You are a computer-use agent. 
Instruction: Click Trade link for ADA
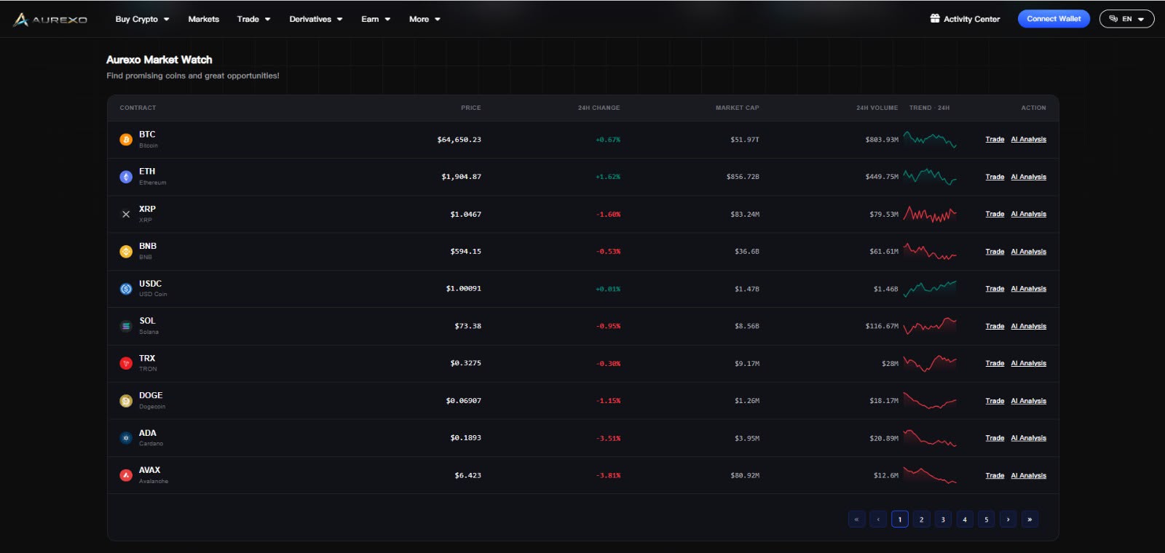995,438
